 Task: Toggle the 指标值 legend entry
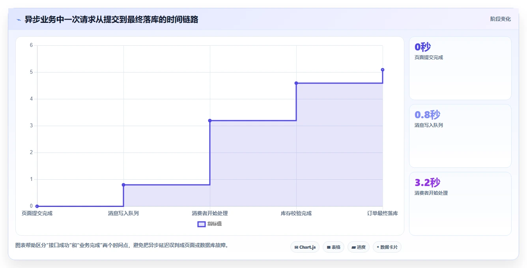click(x=210, y=224)
